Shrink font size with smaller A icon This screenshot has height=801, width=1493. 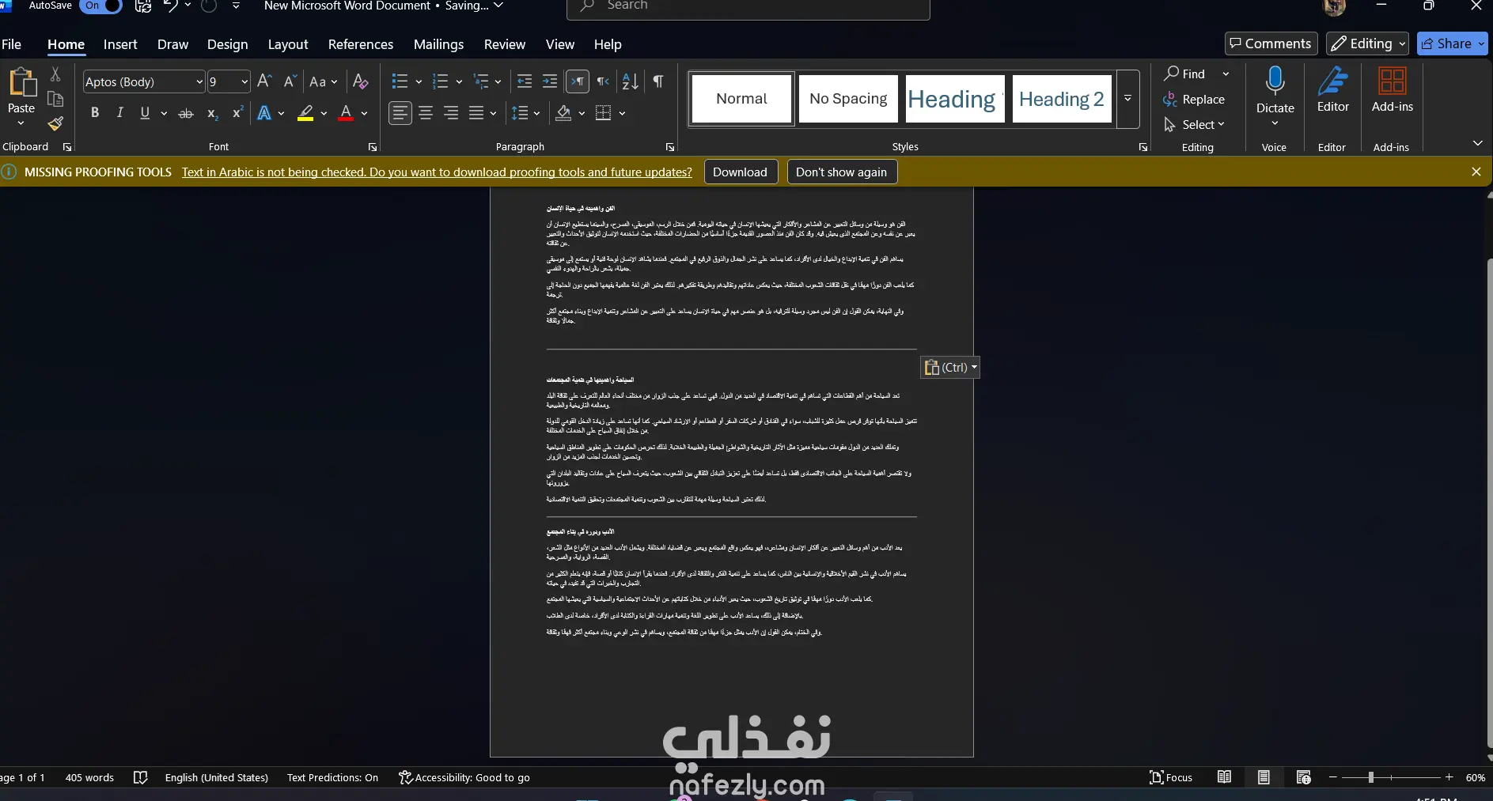(290, 81)
